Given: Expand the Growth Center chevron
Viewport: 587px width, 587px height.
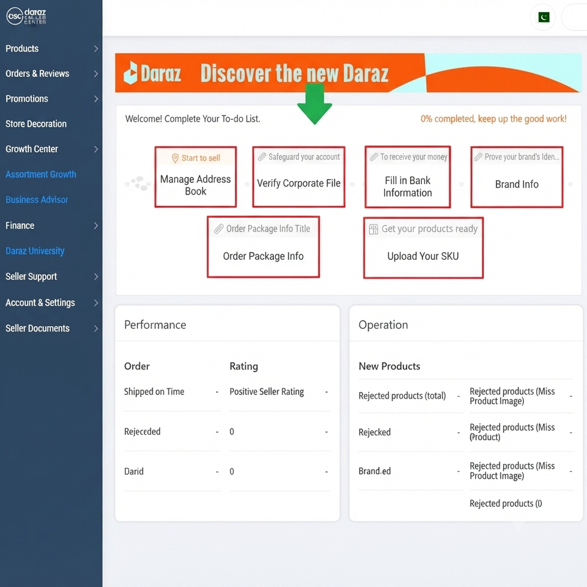Looking at the screenshot, I should (x=96, y=149).
